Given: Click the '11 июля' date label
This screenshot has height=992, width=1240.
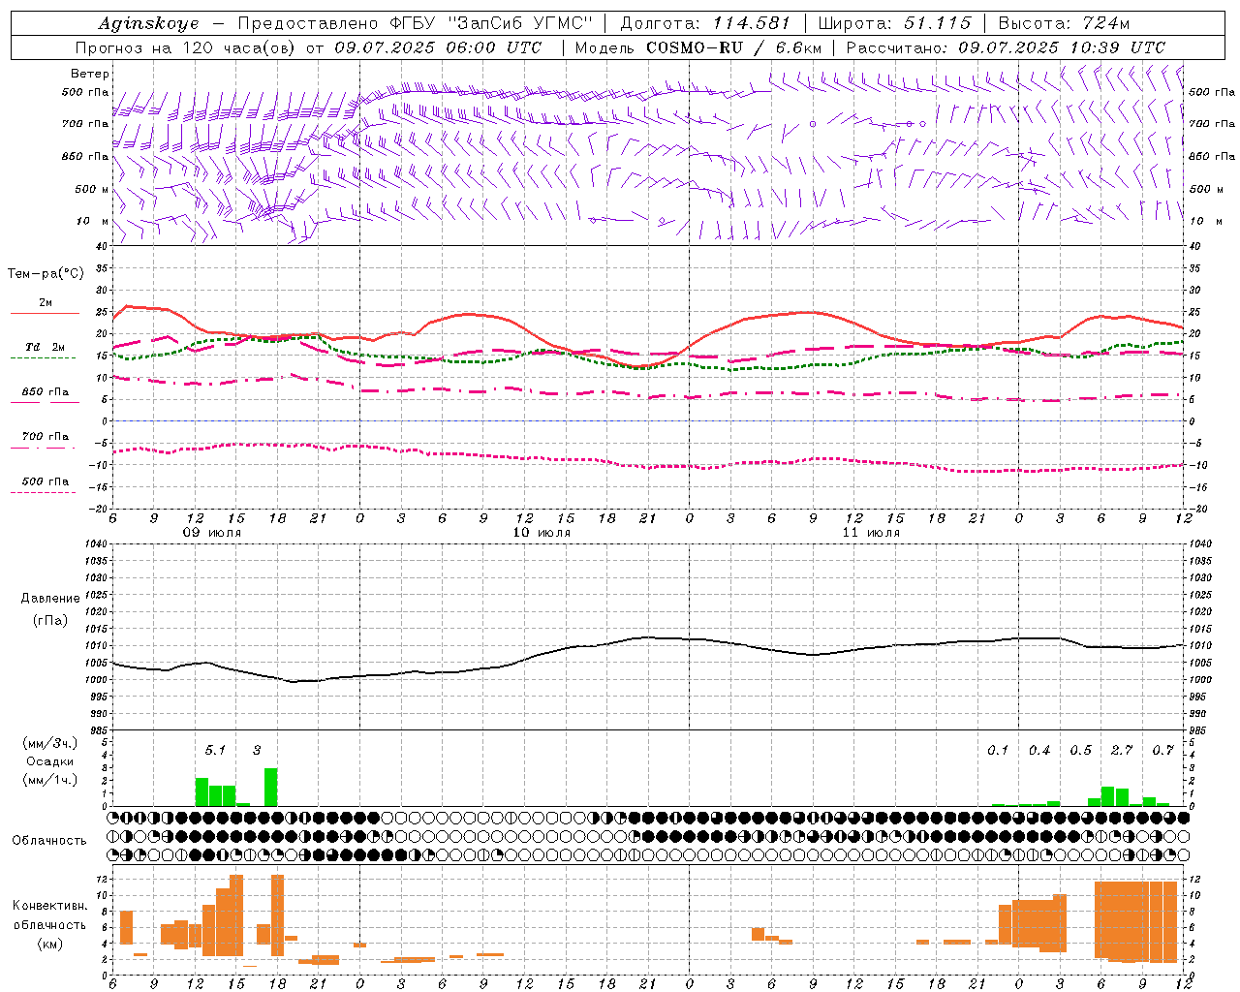Looking at the screenshot, I should (871, 533).
